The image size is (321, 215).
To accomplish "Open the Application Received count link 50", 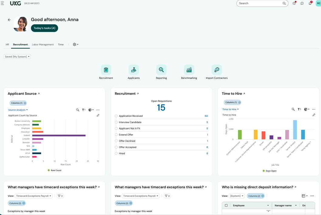I will [x=206, y=116].
